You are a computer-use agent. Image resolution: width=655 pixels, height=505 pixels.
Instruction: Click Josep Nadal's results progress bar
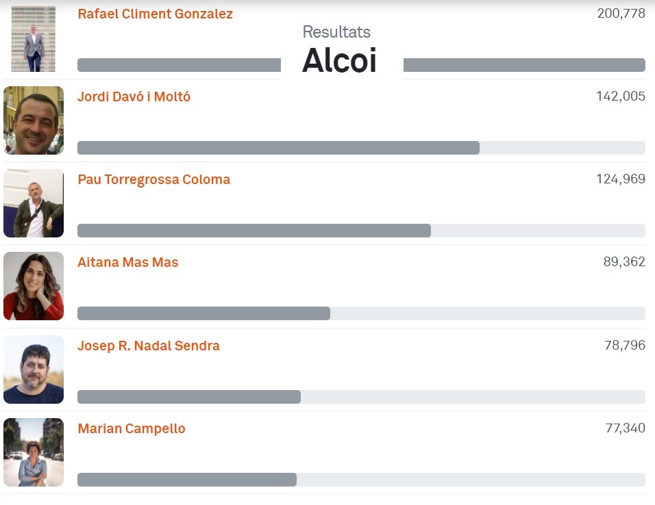click(361, 397)
